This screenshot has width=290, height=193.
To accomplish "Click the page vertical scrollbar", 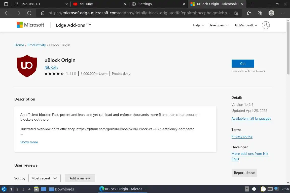I will (x=288, y=49).
